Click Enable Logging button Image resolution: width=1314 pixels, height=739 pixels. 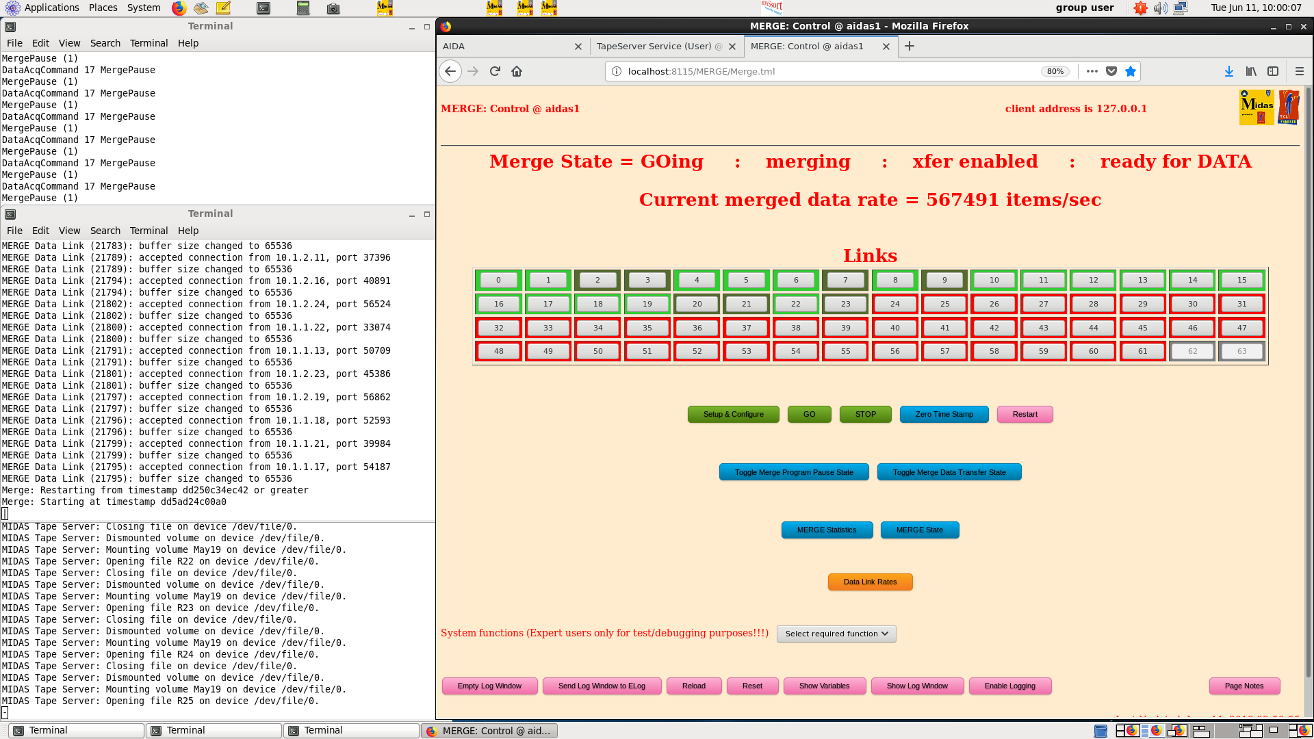[x=1009, y=686]
